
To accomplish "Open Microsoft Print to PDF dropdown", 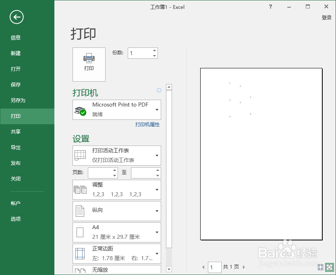I will click(117, 110).
